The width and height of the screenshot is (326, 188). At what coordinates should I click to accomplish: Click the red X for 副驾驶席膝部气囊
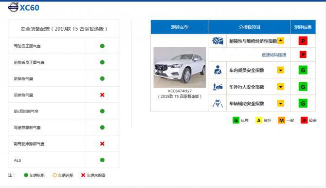tap(102, 144)
